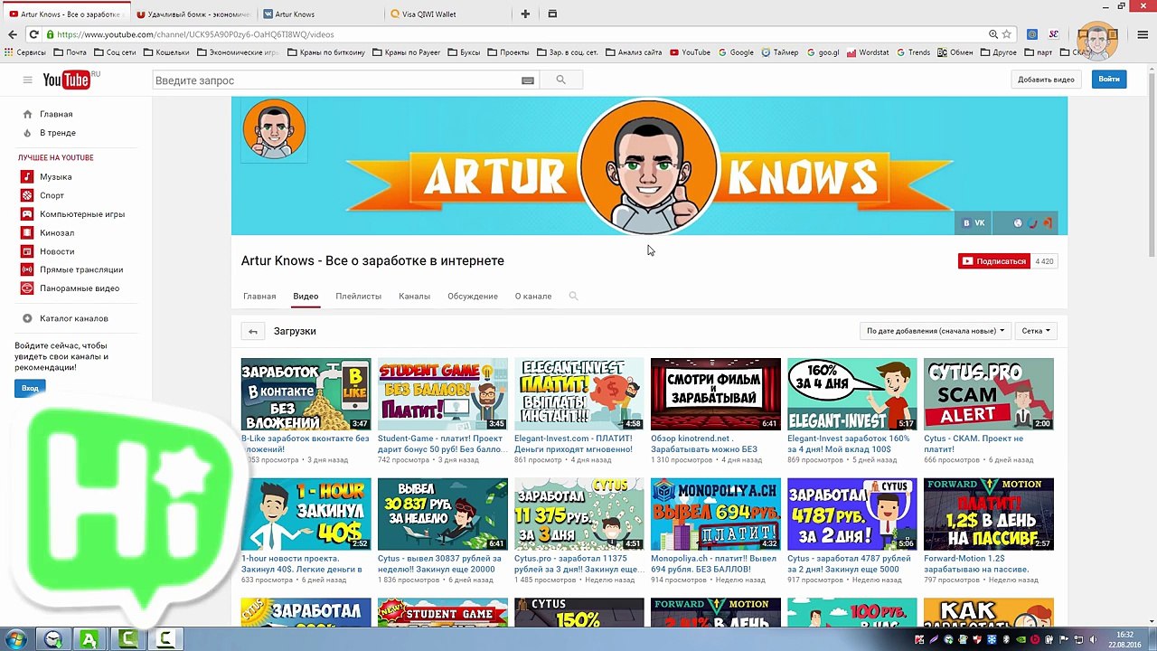Open the VK link on channel banner
Screen dimensions: 1157x651
974,222
